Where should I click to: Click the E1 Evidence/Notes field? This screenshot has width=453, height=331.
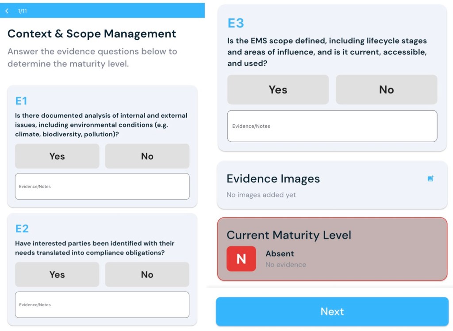(102, 186)
